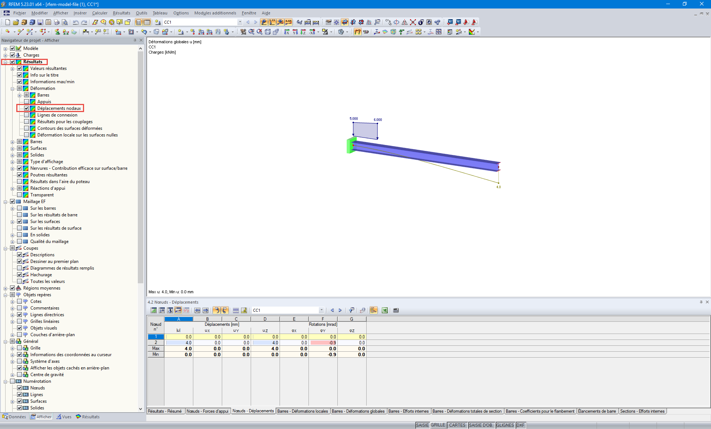Click the new document icon
Image resolution: width=711 pixels, height=429 pixels.
[7, 22]
